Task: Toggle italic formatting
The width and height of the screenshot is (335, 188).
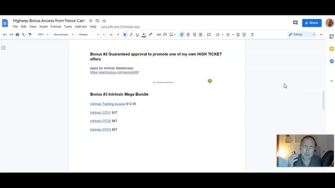Action: (x=131, y=34)
